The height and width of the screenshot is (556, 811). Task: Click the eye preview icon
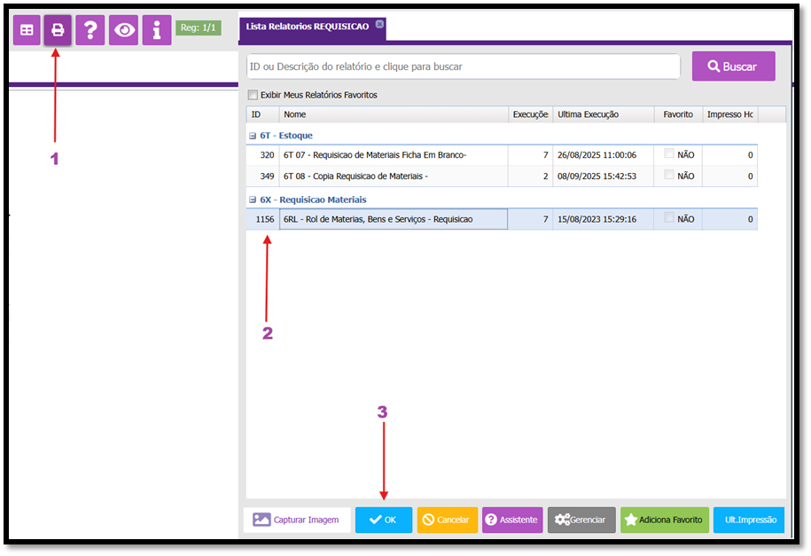(x=123, y=30)
